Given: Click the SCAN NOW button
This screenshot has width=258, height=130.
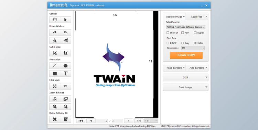Looking at the screenshot, I should click(x=186, y=55).
